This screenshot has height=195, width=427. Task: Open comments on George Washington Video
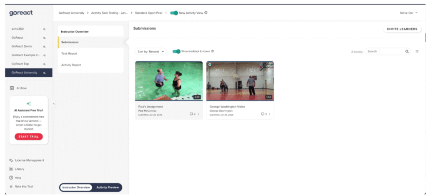[264, 114]
